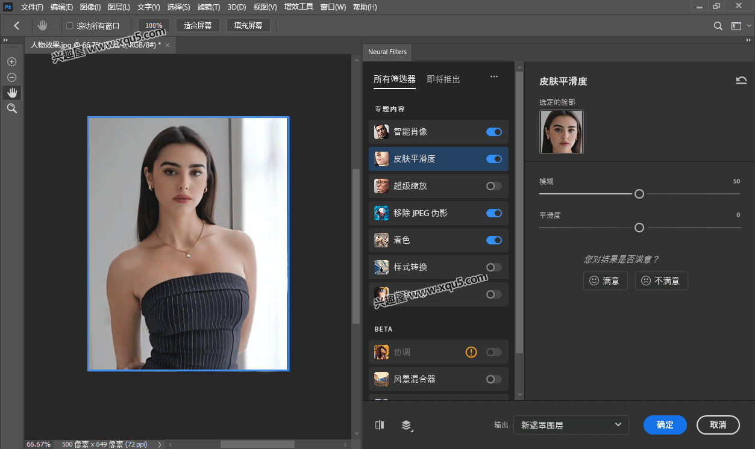Disable the 智能肖像 filter toggle
This screenshot has width=755, height=449.
click(493, 132)
